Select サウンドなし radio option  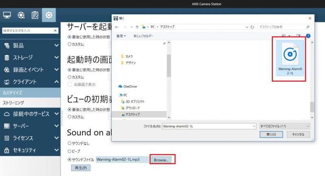(x=69, y=143)
